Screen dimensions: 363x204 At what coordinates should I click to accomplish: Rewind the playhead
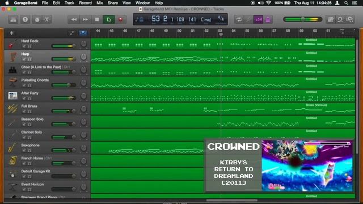tap(74, 20)
